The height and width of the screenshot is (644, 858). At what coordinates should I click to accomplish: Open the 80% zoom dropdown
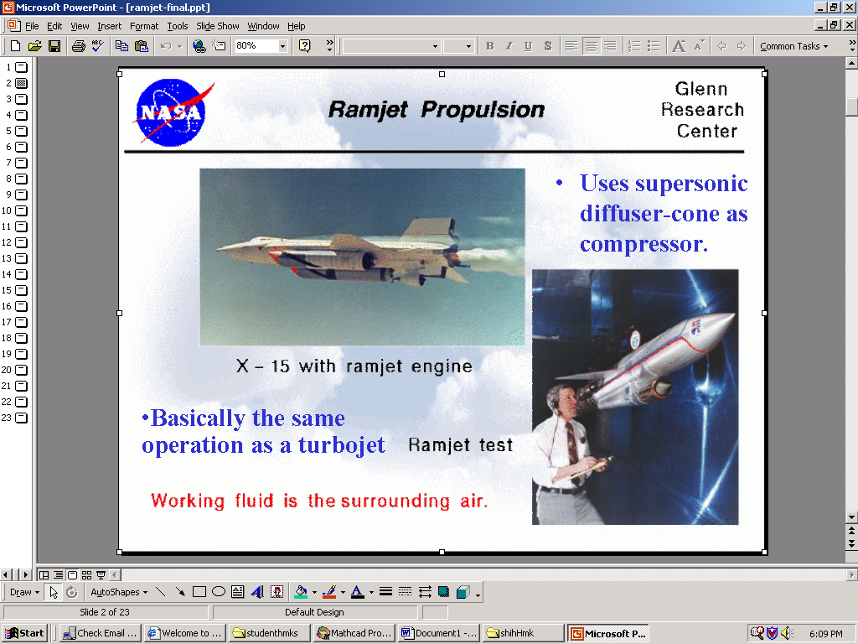283,46
